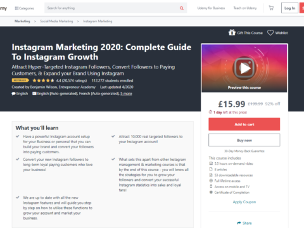
Task: Click the English language speech icon
Action: click(13, 94)
